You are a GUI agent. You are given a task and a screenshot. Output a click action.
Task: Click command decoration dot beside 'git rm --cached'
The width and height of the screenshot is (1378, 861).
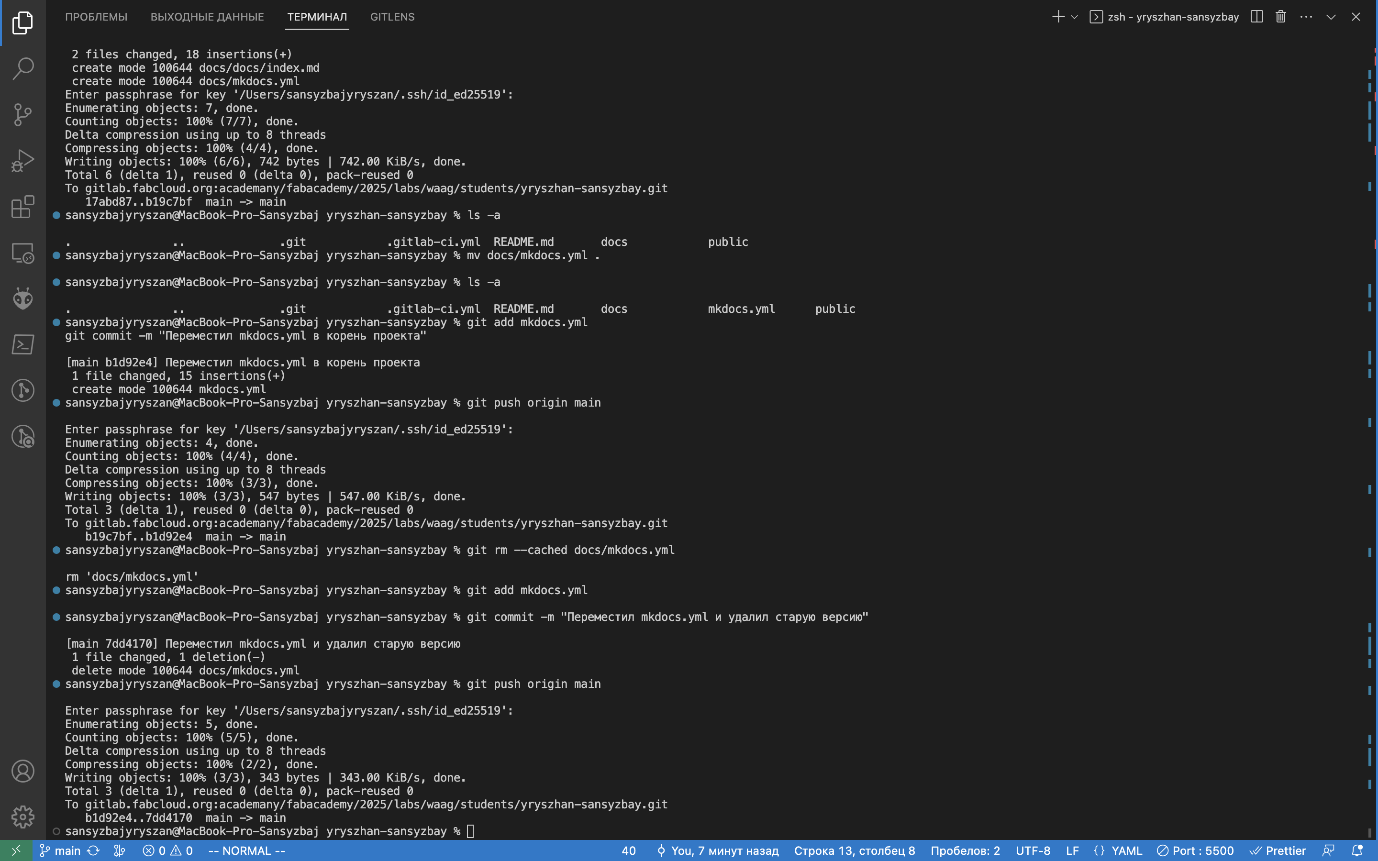[x=56, y=550]
